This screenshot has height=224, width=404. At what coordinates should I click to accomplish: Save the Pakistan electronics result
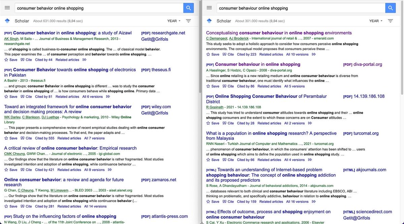click(x=11, y=96)
